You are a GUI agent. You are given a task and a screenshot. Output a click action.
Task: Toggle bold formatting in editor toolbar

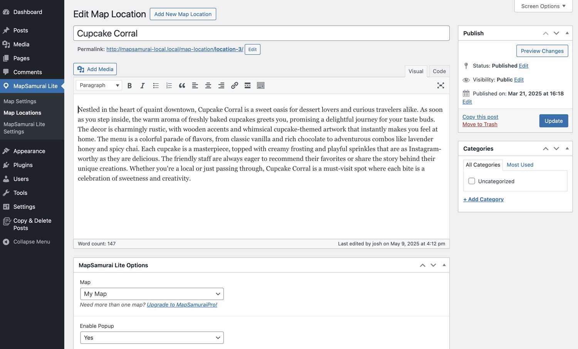[x=129, y=85]
